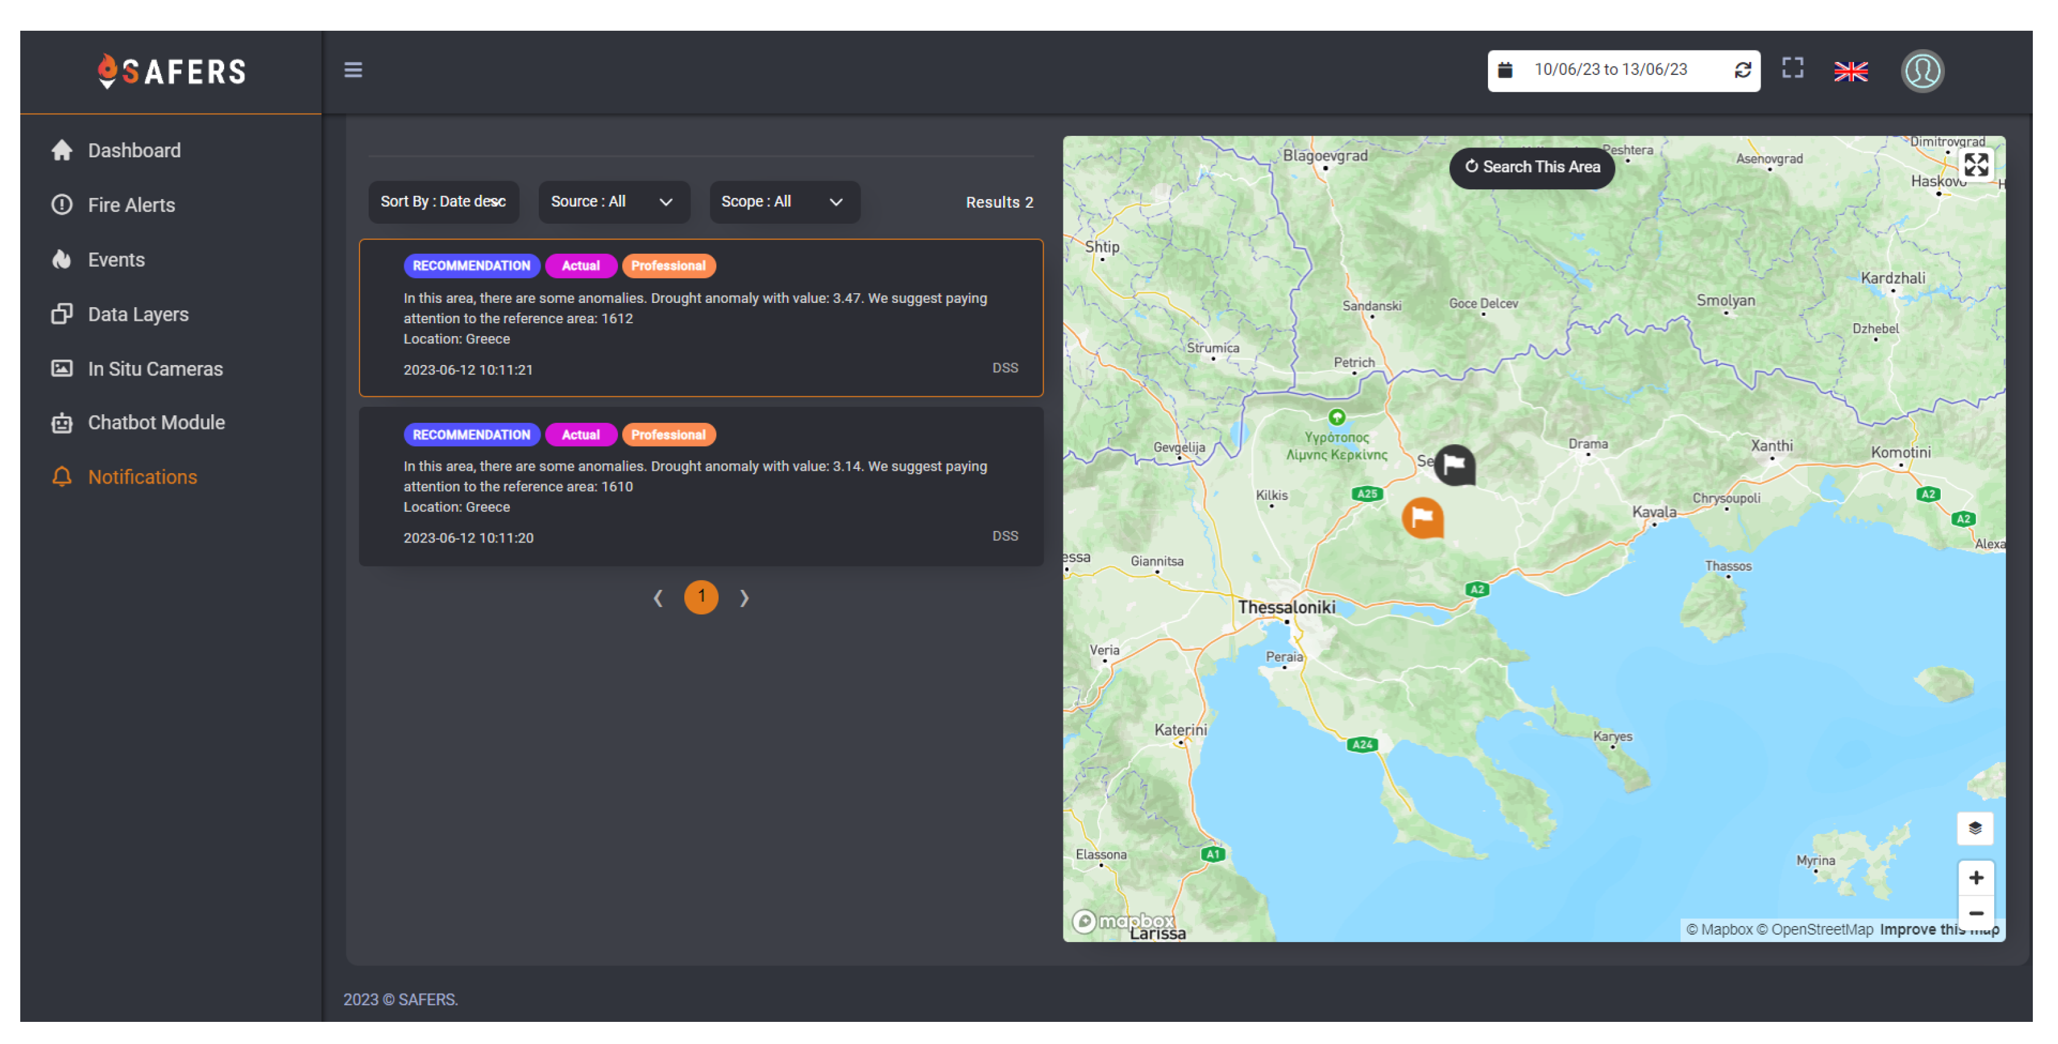Image resolution: width=2058 pixels, height=1044 pixels.
Task: Zoom in on the map
Action: tap(1975, 877)
